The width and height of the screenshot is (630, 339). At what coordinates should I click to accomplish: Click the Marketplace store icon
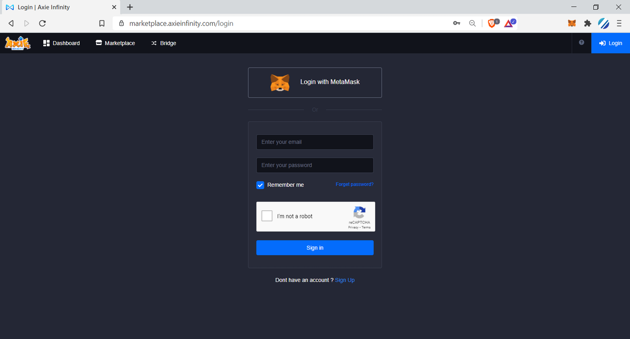click(x=99, y=43)
